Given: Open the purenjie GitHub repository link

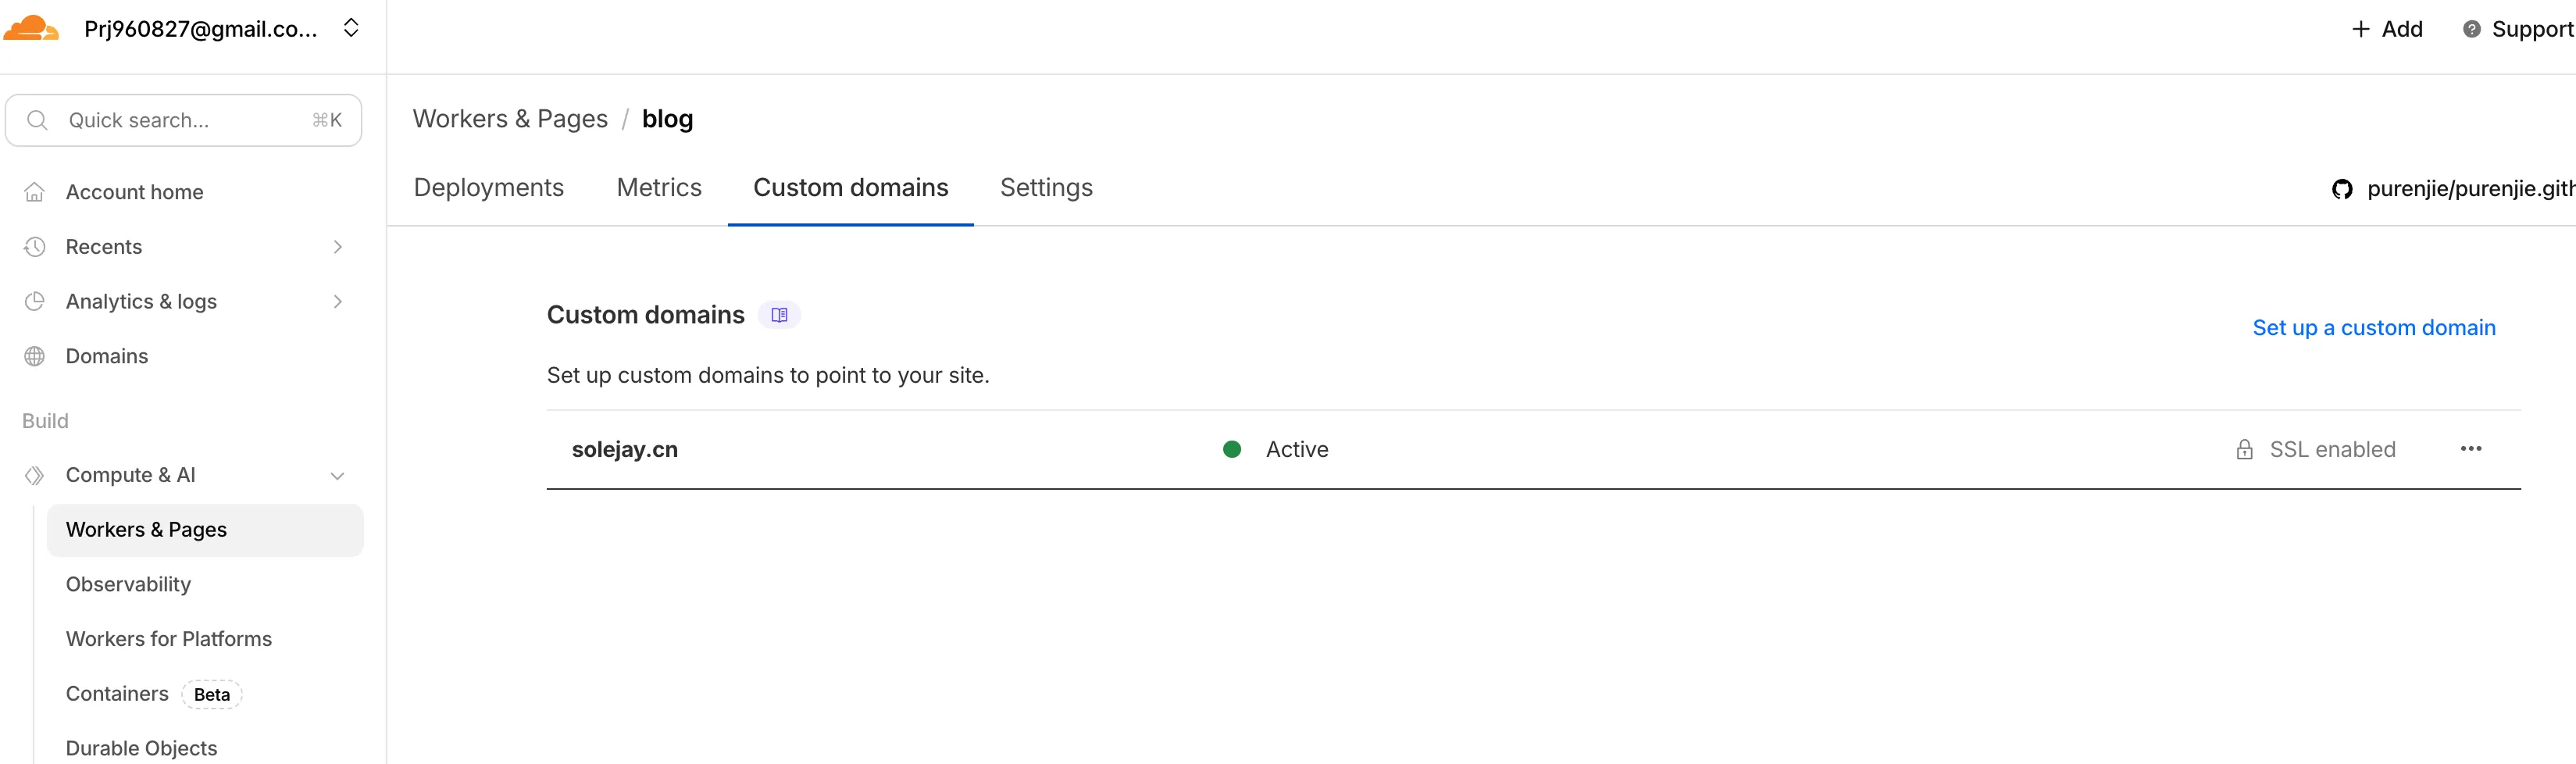Looking at the screenshot, I should [2460, 189].
